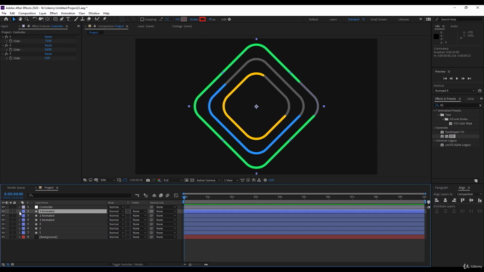
Task: Open the viewer magnification 50% dropdown
Action: pos(107,180)
